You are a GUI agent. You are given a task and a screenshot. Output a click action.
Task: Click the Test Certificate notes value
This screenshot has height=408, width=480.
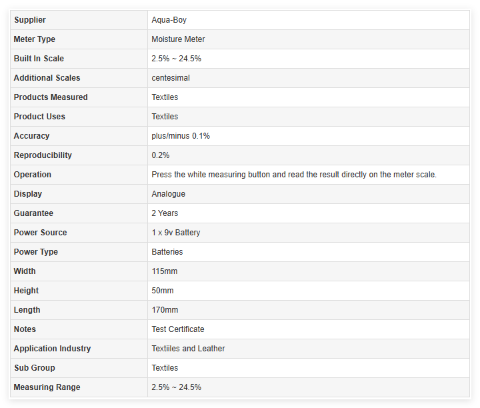pyautogui.click(x=178, y=329)
